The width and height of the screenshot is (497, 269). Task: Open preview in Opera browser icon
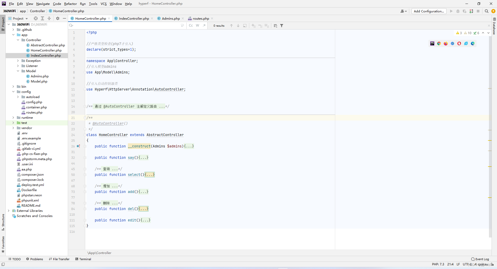[x=459, y=43]
